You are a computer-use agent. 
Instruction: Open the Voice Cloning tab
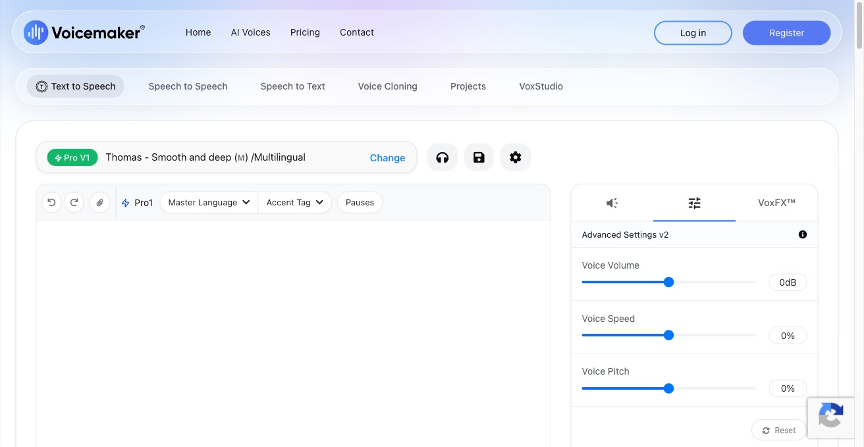coord(387,86)
